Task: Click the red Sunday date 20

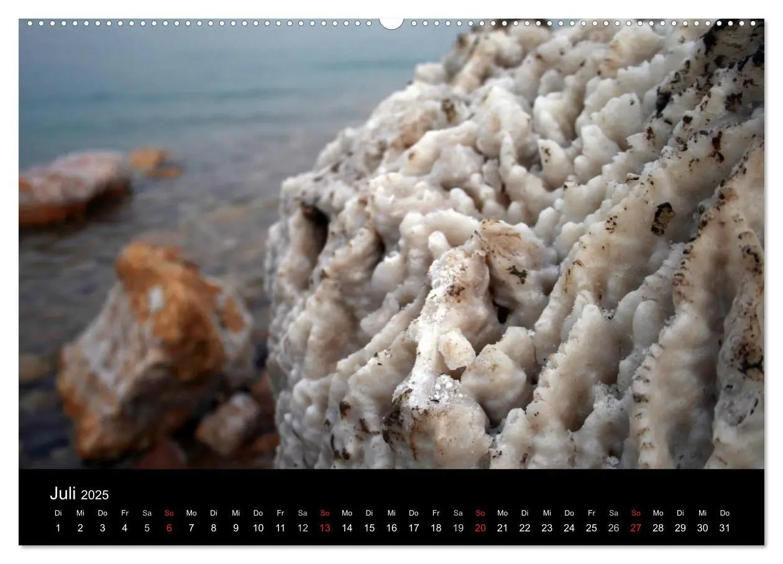Action: pos(480,528)
